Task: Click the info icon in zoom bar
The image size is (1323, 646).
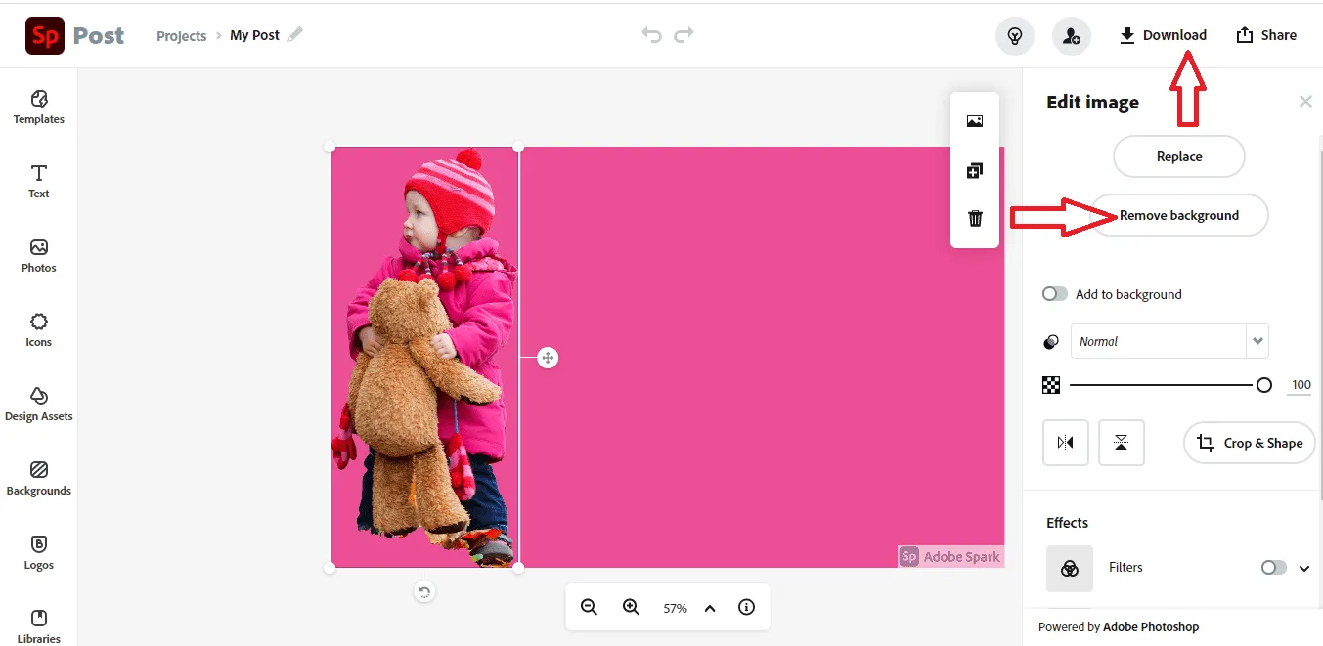Action: (746, 607)
